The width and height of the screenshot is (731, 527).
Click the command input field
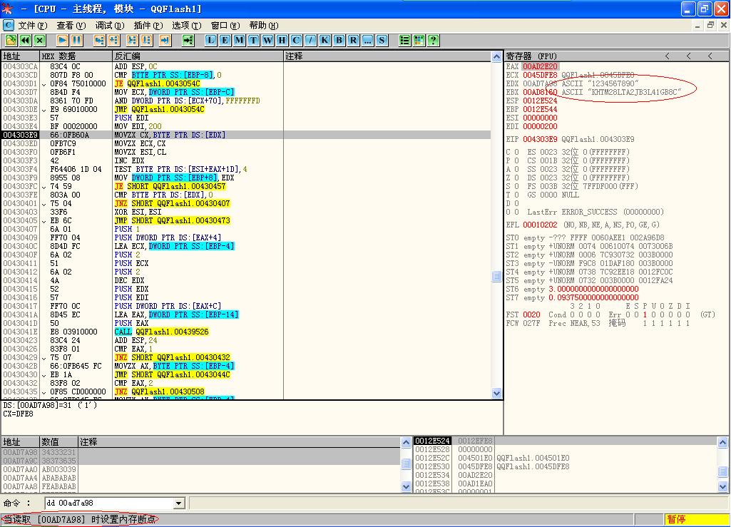pos(107,503)
